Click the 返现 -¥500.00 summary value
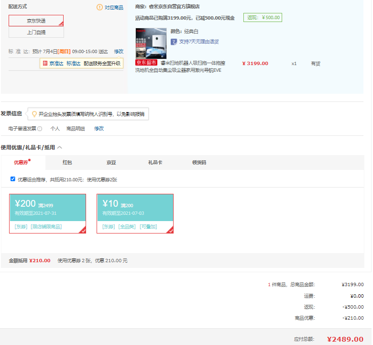This screenshot has width=373, height=345. [353, 307]
